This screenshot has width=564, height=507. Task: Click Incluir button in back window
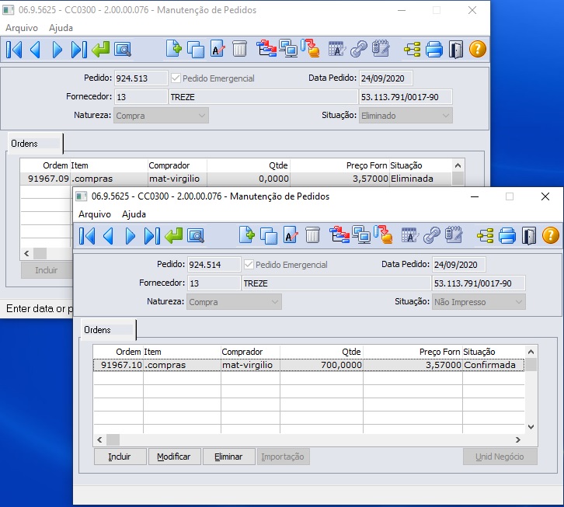pyautogui.click(x=47, y=270)
